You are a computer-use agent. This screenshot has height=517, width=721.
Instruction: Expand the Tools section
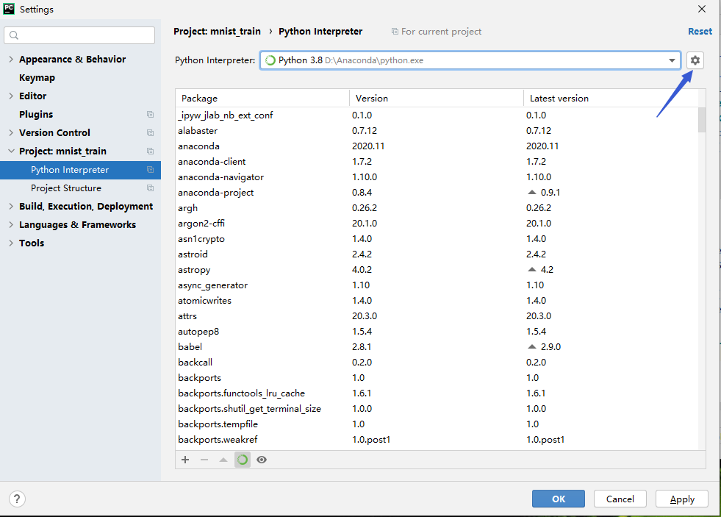[11, 243]
